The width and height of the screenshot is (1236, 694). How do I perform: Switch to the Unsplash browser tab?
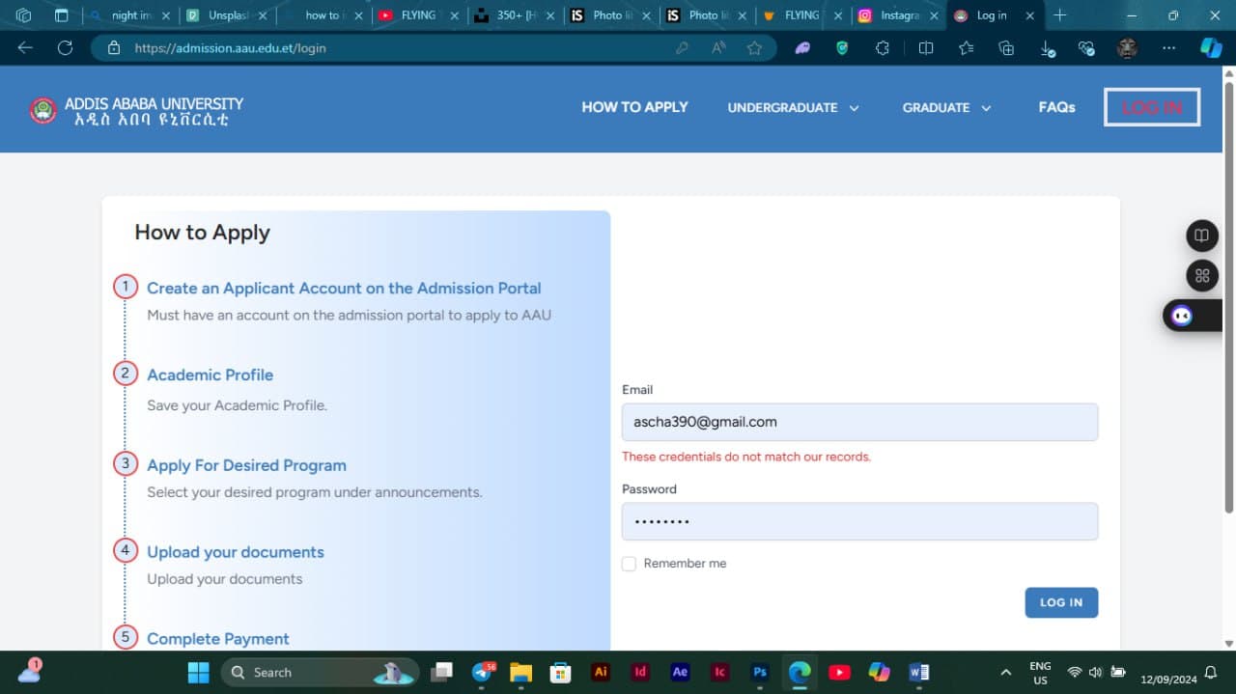(227, 15)
